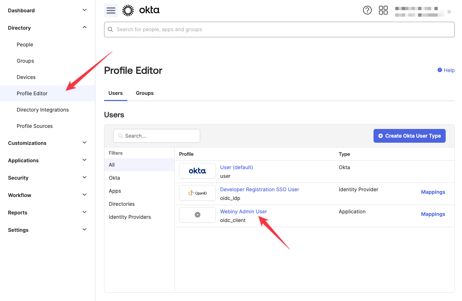Expand the Applications section
Image resolution: width=462 pixels, height=301 pixels.
(x=84, y=160)
